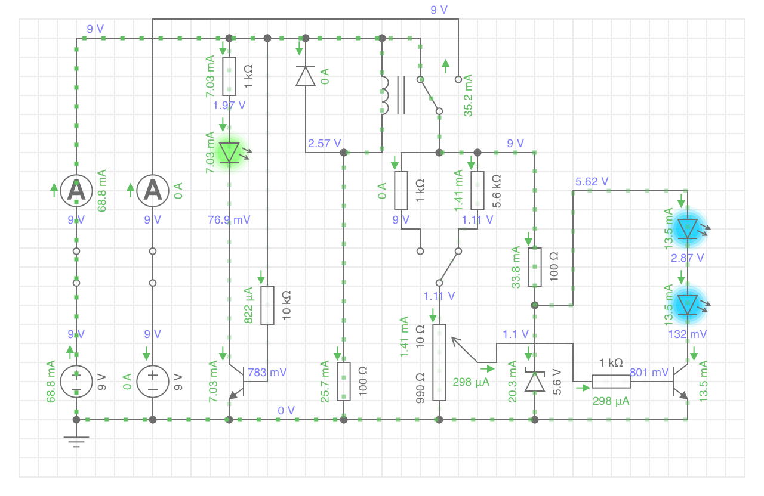Click the diode carrying 0 A
The height and width of the screenshot is (496, 764).
click(306, 76)
